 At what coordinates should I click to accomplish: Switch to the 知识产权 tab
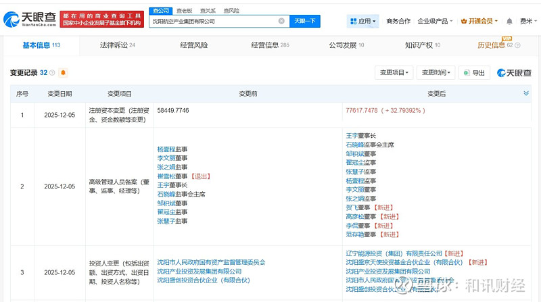pyautogui.click(x=423, y=45)
